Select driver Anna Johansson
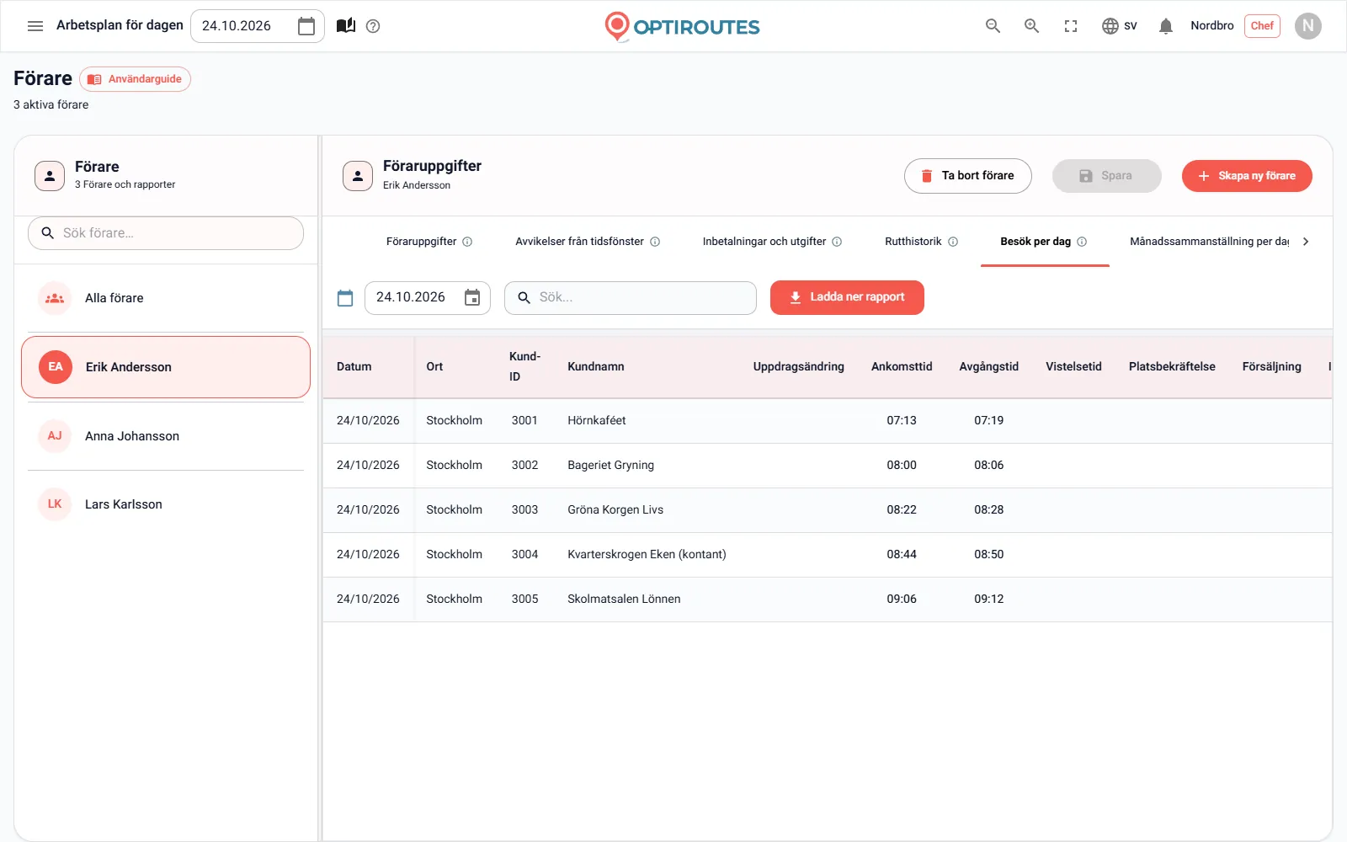Image resolution: width=1347 pixels, height=842 pixels. pyautogui.click(x=166, y=436)
